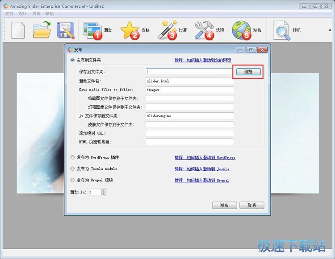Image resolution: width=335 pixels, height=259 pixels.
Task: Minimize the 发布 dialog
Action: coord(240,50)
